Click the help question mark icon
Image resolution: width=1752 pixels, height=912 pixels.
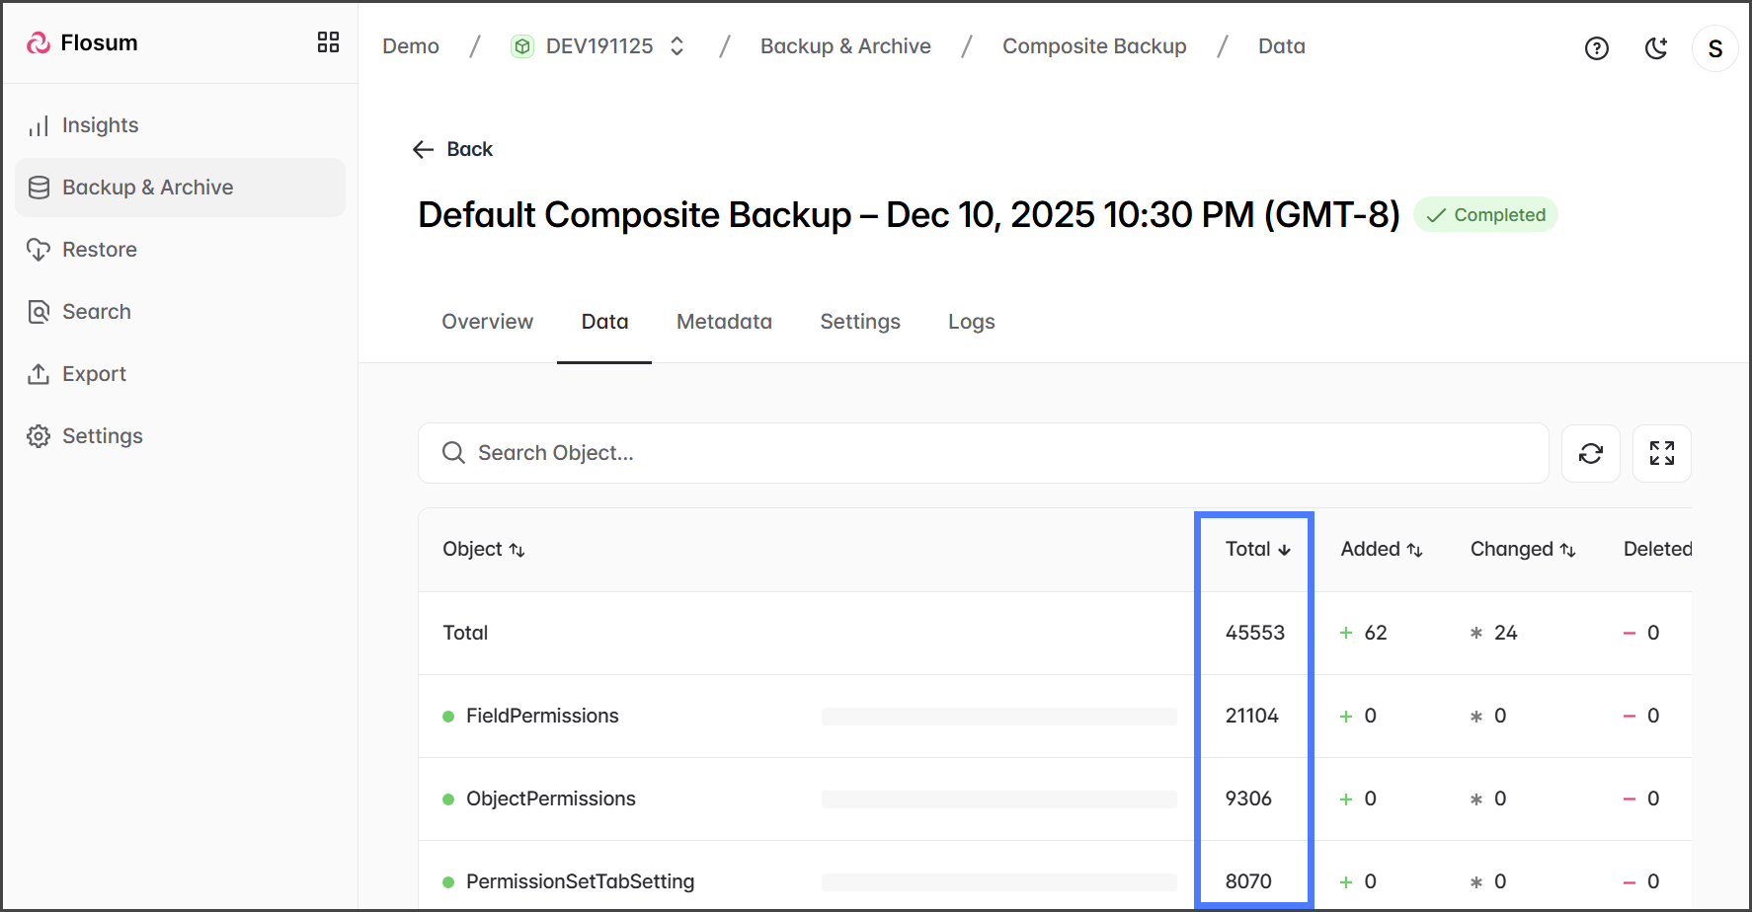[1596, 48]
